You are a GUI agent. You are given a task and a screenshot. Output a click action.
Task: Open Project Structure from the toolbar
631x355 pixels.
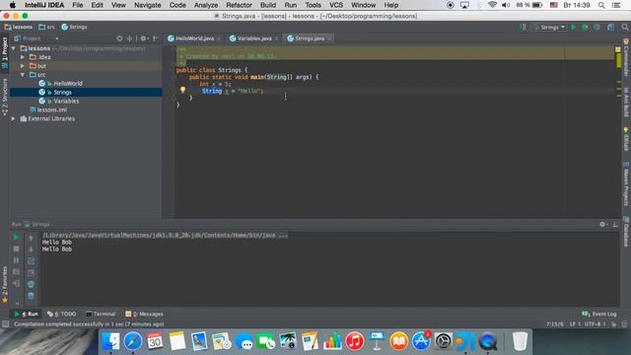click(611, 27)
